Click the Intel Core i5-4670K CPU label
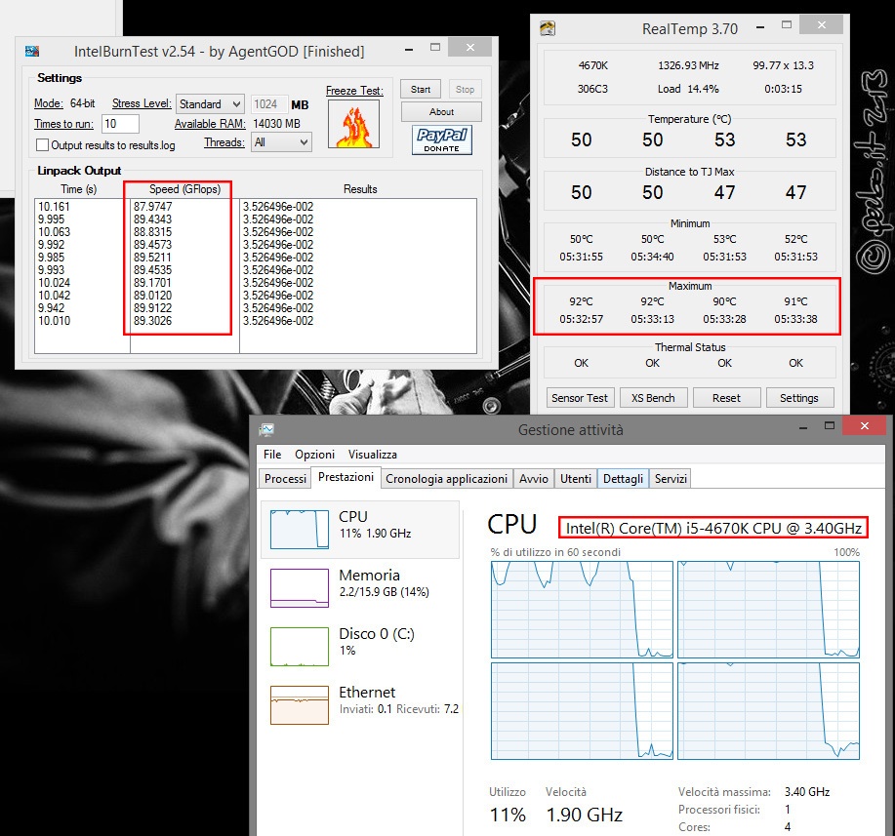Viewport: 895px width, 836px height. pos(713,529)
